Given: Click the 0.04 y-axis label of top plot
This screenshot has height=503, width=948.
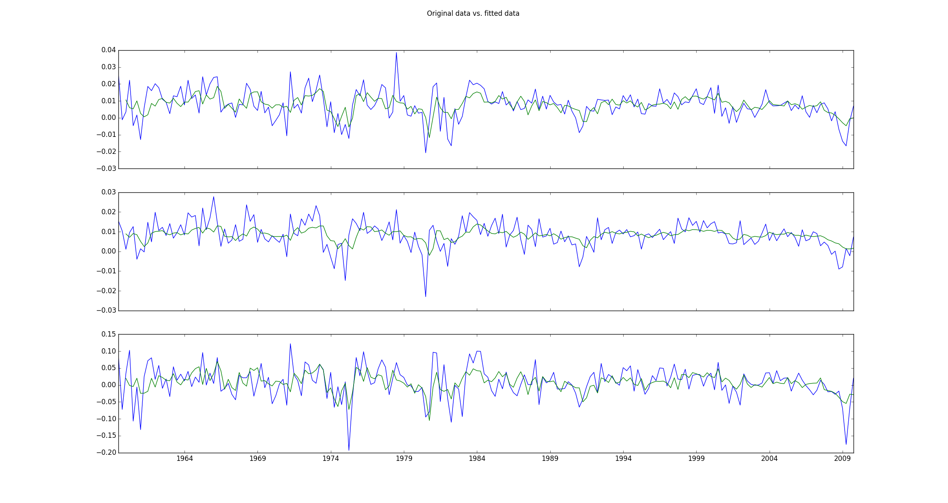Looking at the screenshot, I should pos(109,50).
